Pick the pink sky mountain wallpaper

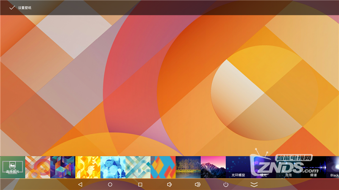click(x=213, y=167)
